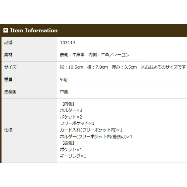187x187 pixels.
Task: Select product number 103114
Action: coord(67,43)
